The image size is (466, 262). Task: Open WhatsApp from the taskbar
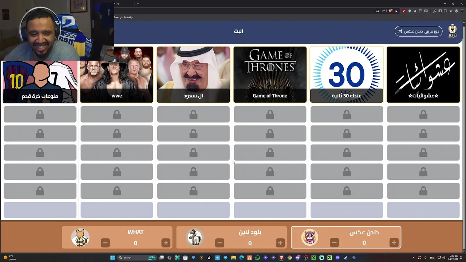pos(257,258)
